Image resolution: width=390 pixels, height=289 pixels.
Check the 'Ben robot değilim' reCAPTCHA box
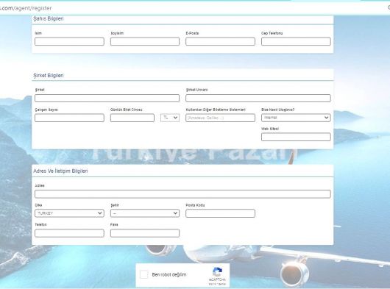pyautogui.click(x=144, y=274)
